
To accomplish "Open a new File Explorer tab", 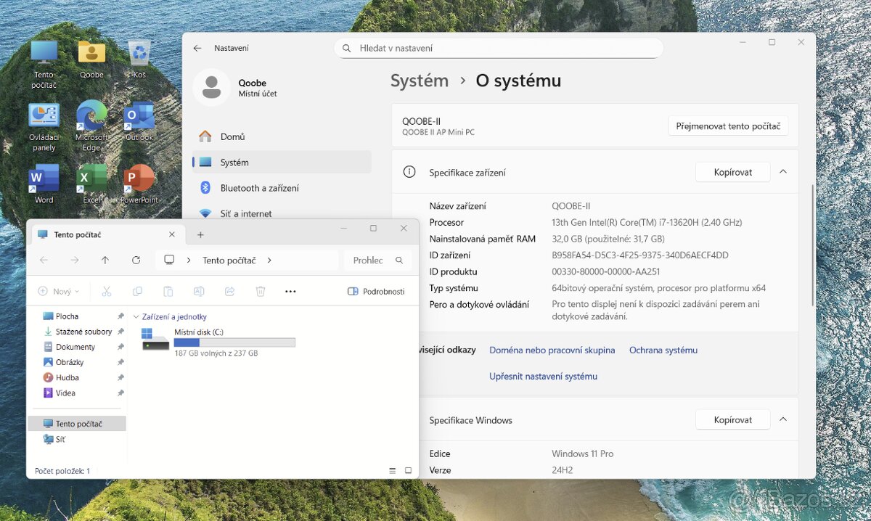I will [x=200, y=234].
